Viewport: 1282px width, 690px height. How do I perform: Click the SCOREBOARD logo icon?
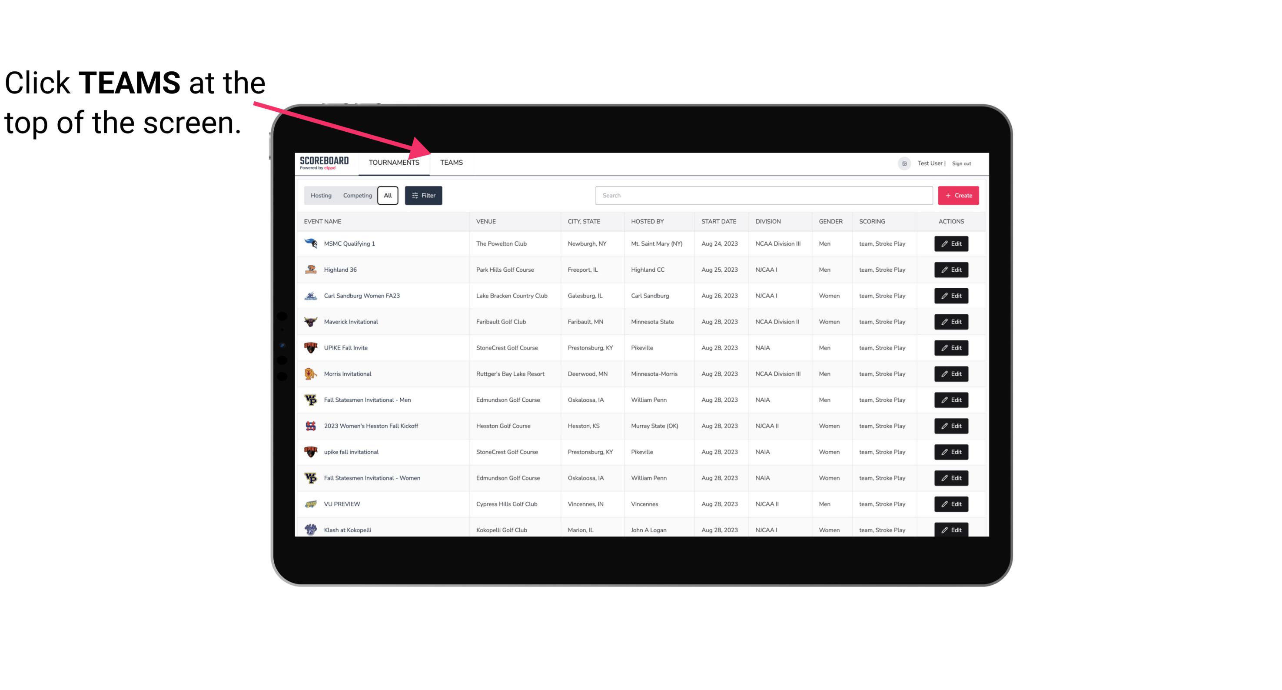coord(324,162)
